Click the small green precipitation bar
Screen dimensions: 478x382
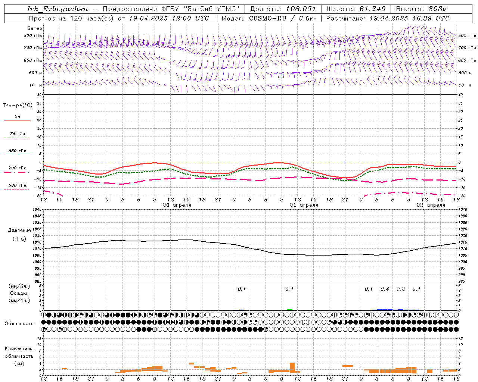(x=289, y=310)
